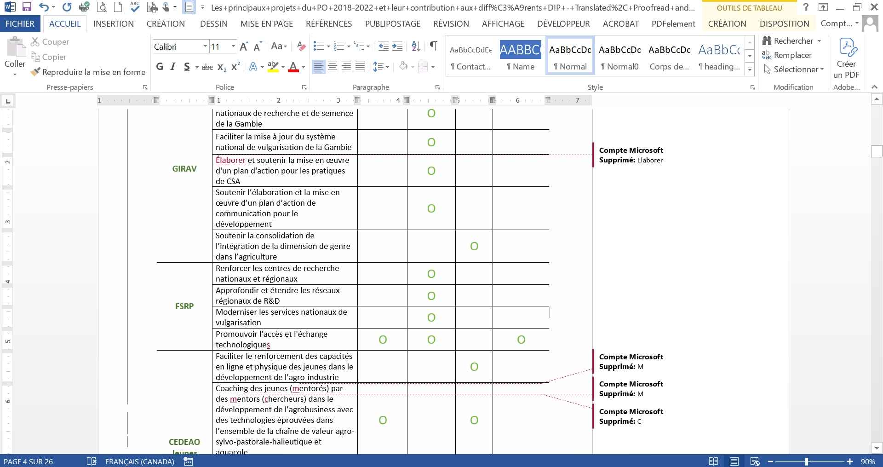Switch to the INSERTION tab
The height and width of the screenshot is (467, 883).
[x=114, y=24]
